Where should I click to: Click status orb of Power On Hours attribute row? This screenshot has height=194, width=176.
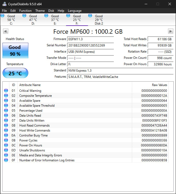(x=6, y=145)
